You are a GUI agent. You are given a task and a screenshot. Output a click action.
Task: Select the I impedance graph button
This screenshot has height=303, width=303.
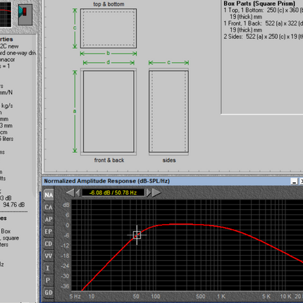(49, 268)
